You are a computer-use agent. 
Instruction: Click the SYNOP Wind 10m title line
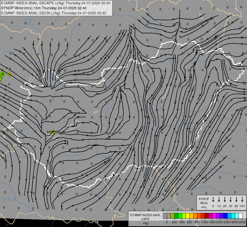[44, 8]
